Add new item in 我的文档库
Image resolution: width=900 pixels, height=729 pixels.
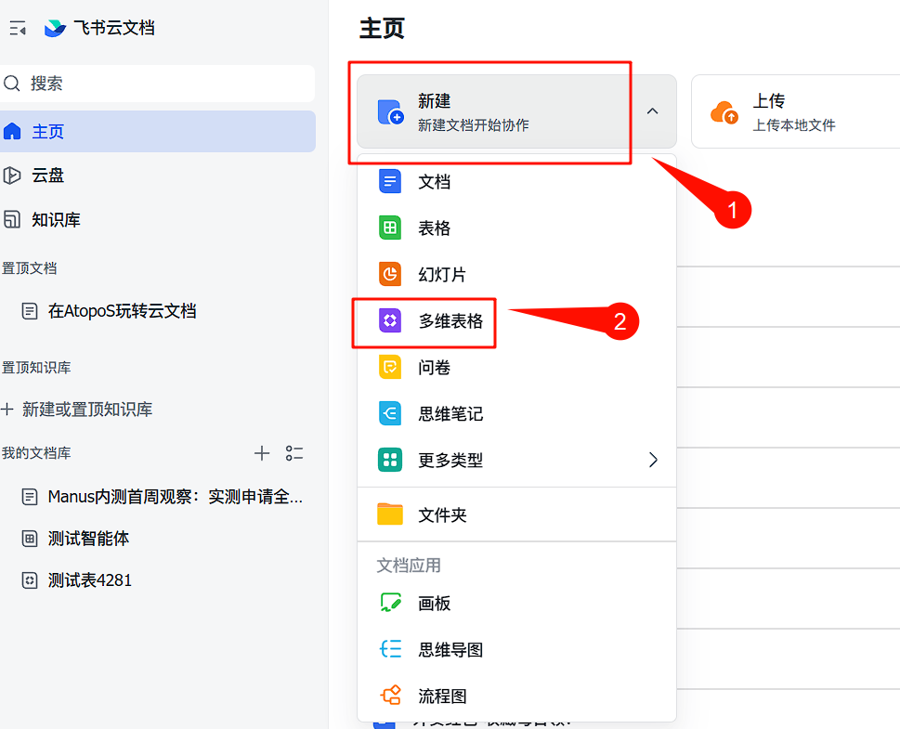coord(262,453)
